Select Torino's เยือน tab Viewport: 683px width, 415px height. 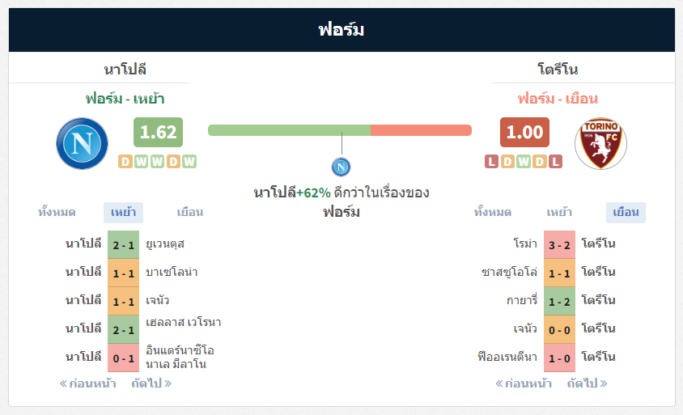(626, 213)
